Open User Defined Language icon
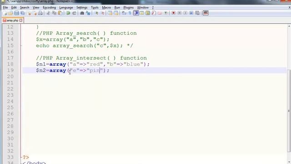 pos(142,13)
